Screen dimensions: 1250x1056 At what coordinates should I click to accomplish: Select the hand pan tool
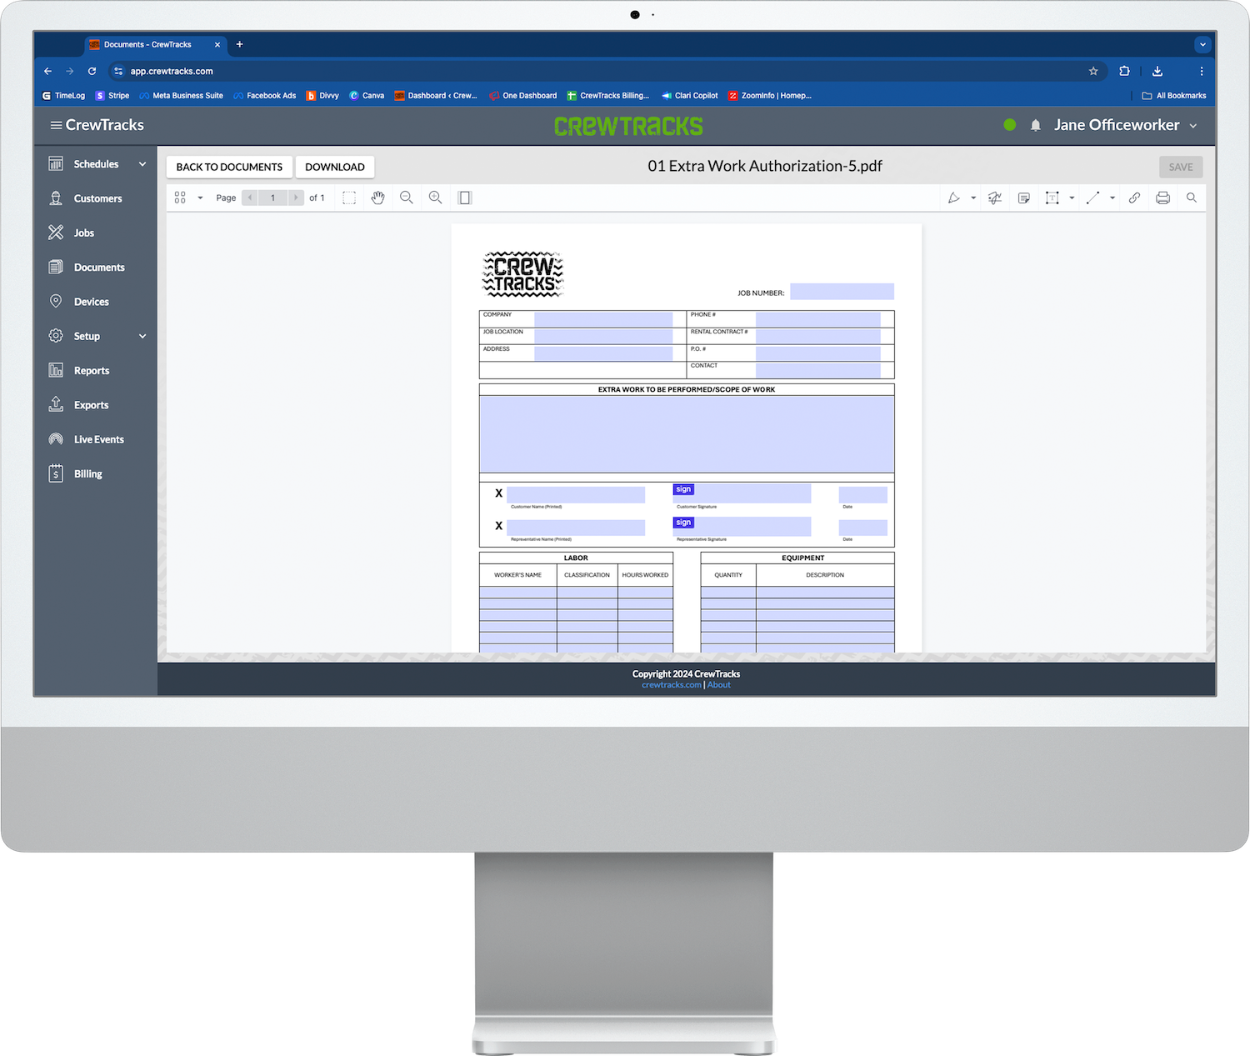pyautogui.click(x=377, y=198)
